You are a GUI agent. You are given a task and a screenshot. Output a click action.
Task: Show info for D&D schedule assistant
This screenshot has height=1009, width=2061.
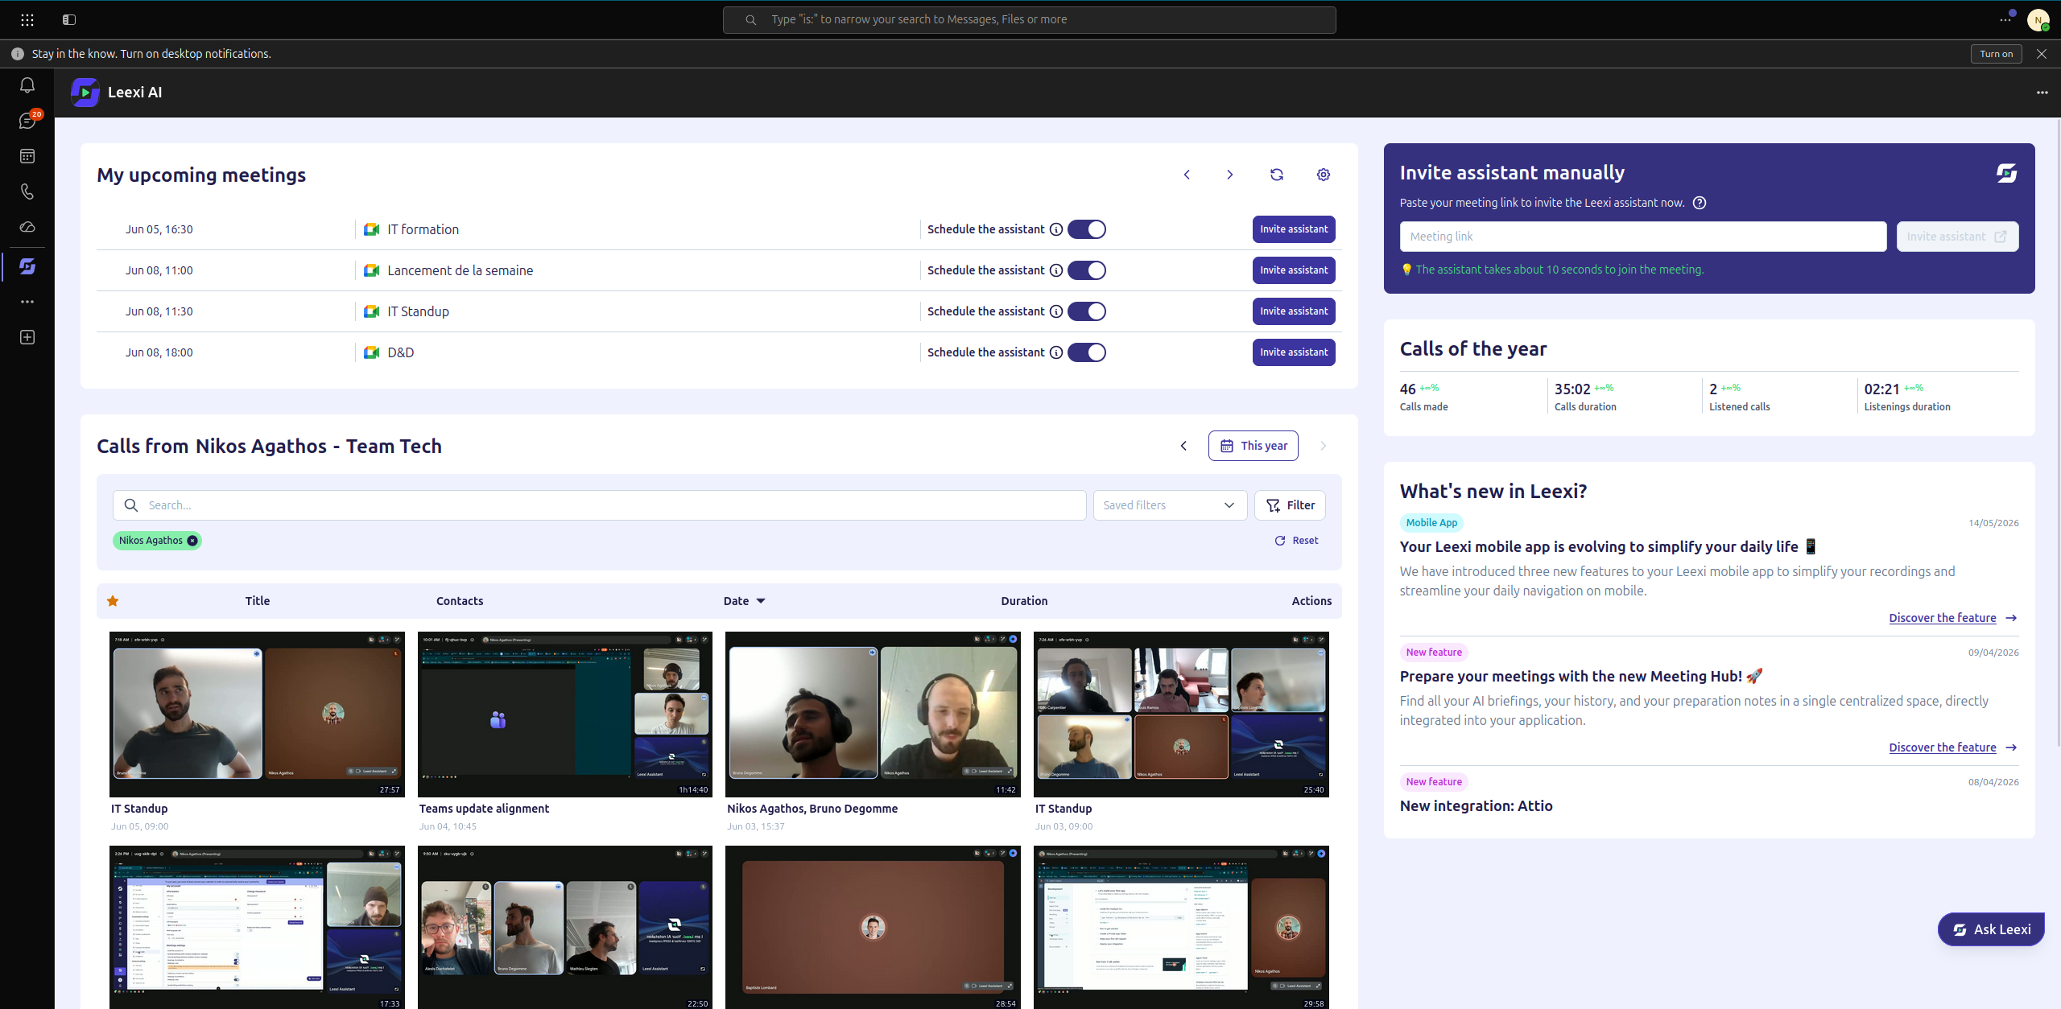tap(1056, 352)
